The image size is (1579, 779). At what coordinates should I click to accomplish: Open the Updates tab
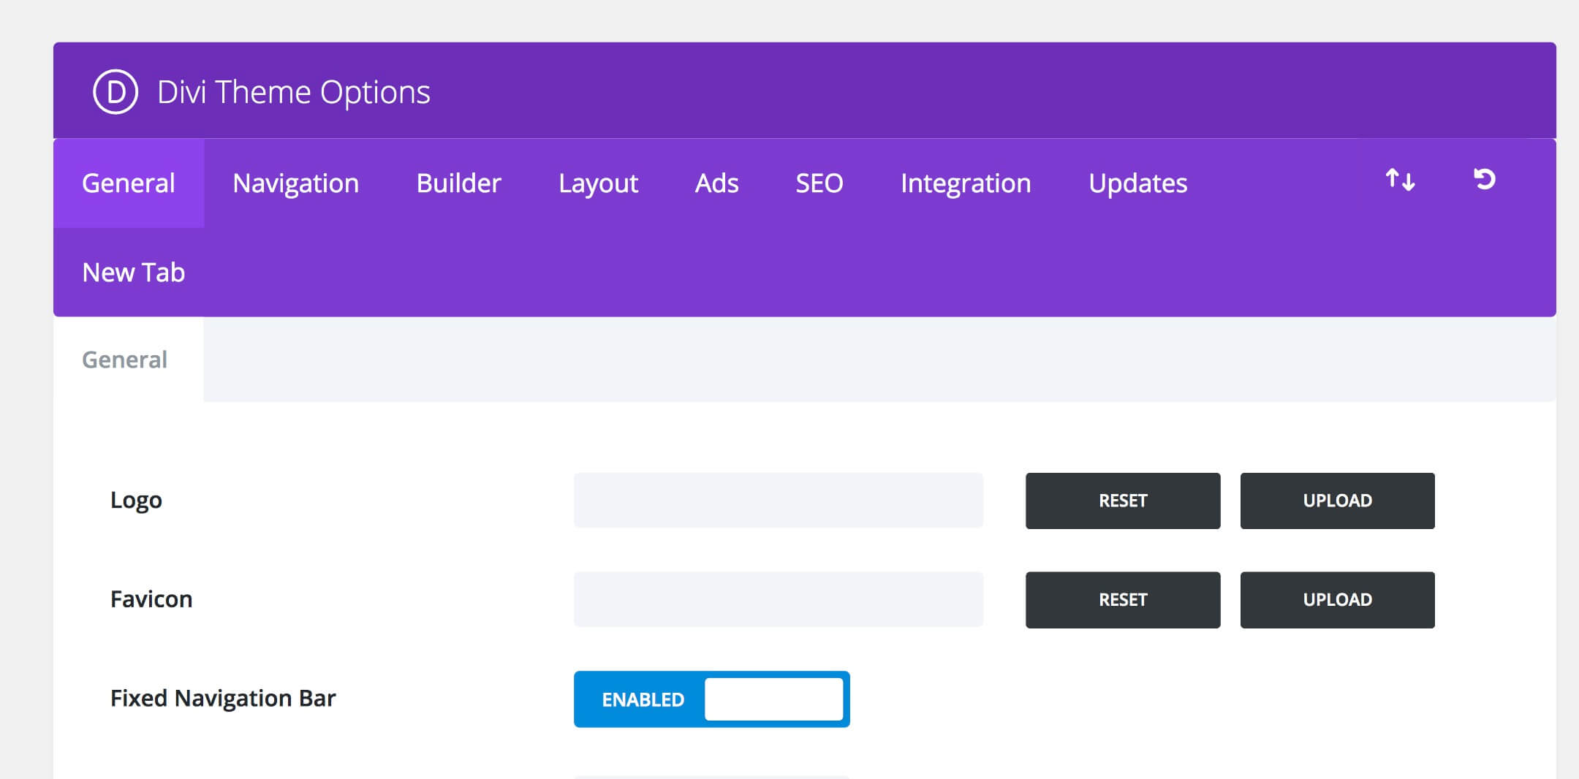coord(1137,183)
